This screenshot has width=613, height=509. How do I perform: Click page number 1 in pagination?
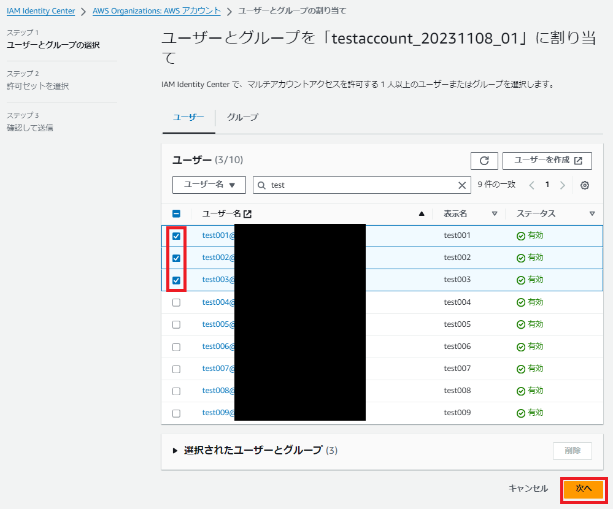547,185
